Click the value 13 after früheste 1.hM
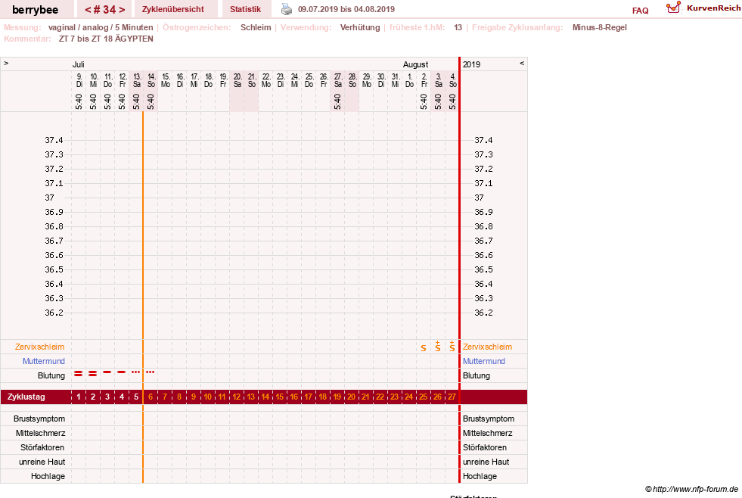The image size is (742, 498). [x=458, y=27]
